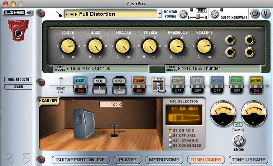Expand the CAB/ER panel menu
The height and width of the screenshot is (166, 273).
[x=48, y=100]
